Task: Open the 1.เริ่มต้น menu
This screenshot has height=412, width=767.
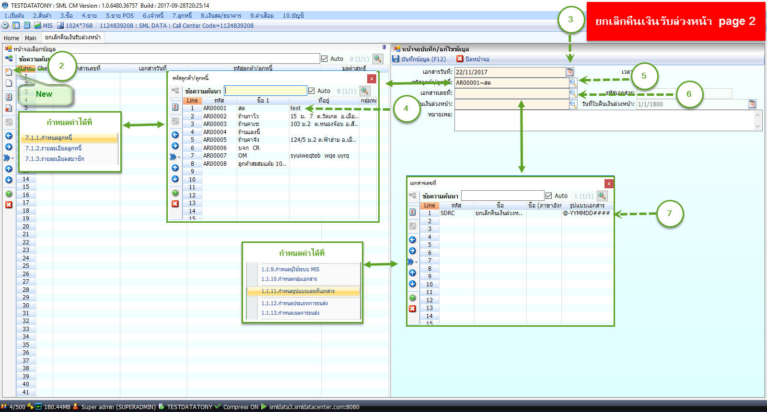Action: 14,15
